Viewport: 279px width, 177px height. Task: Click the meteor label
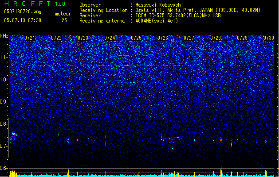pos(63,14)
